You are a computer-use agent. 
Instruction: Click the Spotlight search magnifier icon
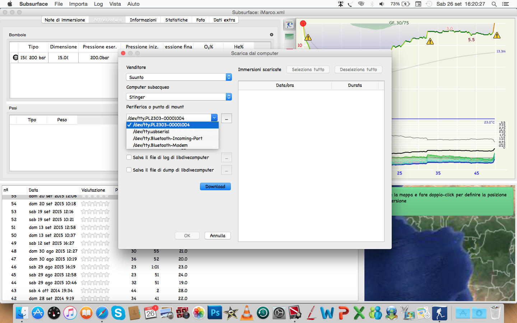click(494, 4)
